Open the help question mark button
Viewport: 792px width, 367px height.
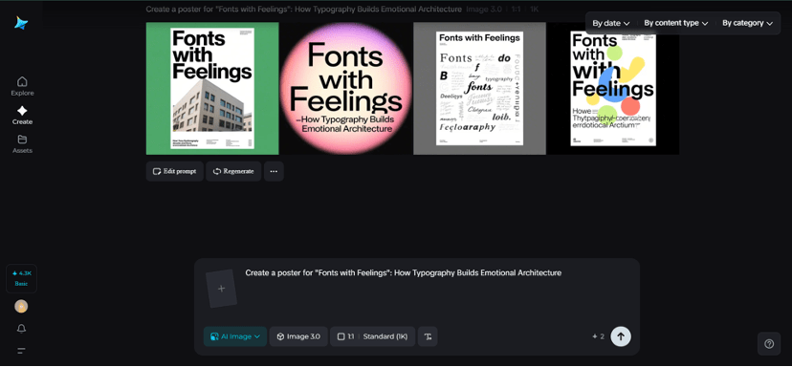[769, 344]
